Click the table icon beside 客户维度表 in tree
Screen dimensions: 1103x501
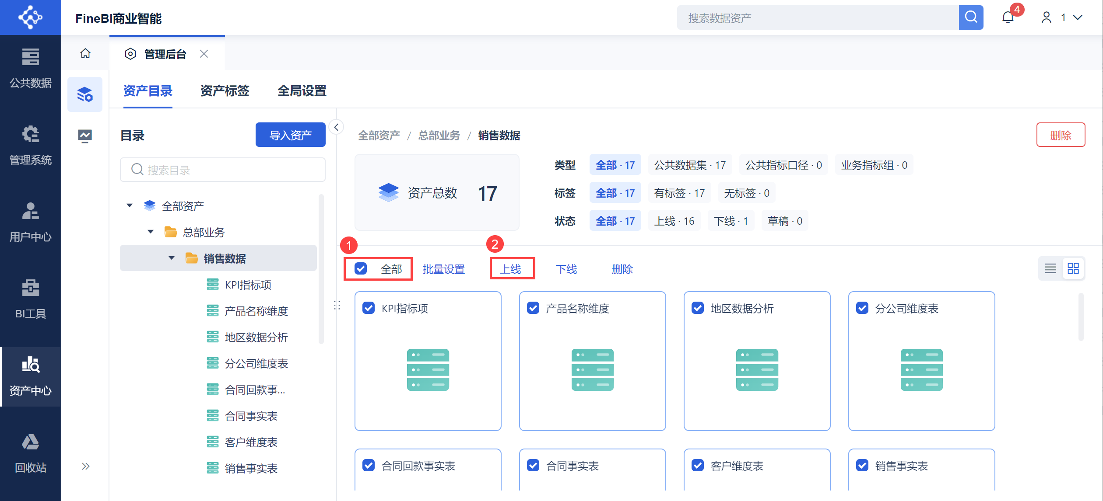coord(213,442)
